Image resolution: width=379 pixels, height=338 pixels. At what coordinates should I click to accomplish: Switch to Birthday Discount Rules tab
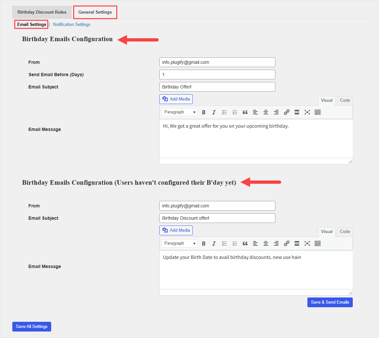click(42, 12)
